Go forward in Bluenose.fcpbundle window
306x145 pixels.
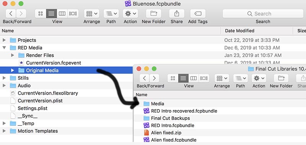tap(21, 14)
